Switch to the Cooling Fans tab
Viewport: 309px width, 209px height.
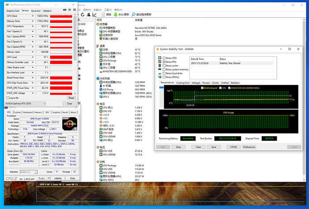point(183,83)
